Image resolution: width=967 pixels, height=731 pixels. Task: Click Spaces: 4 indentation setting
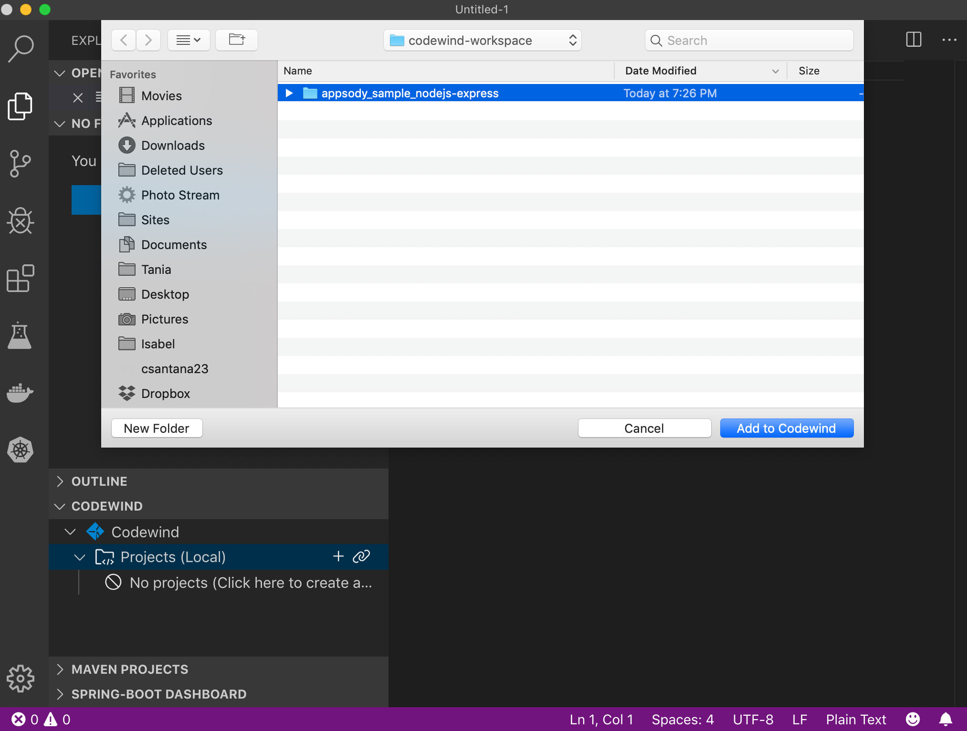click(683, 719)
